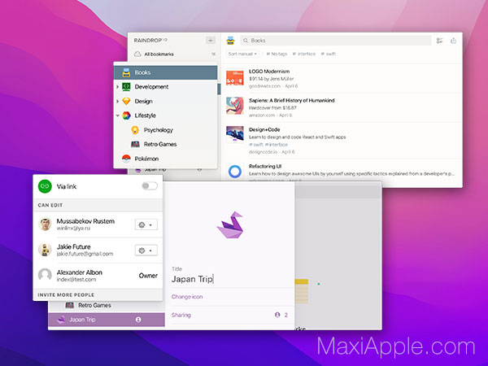Click the origami swan collection icon
This screenshot has height=366, width=488.
[x=230, y=224]
